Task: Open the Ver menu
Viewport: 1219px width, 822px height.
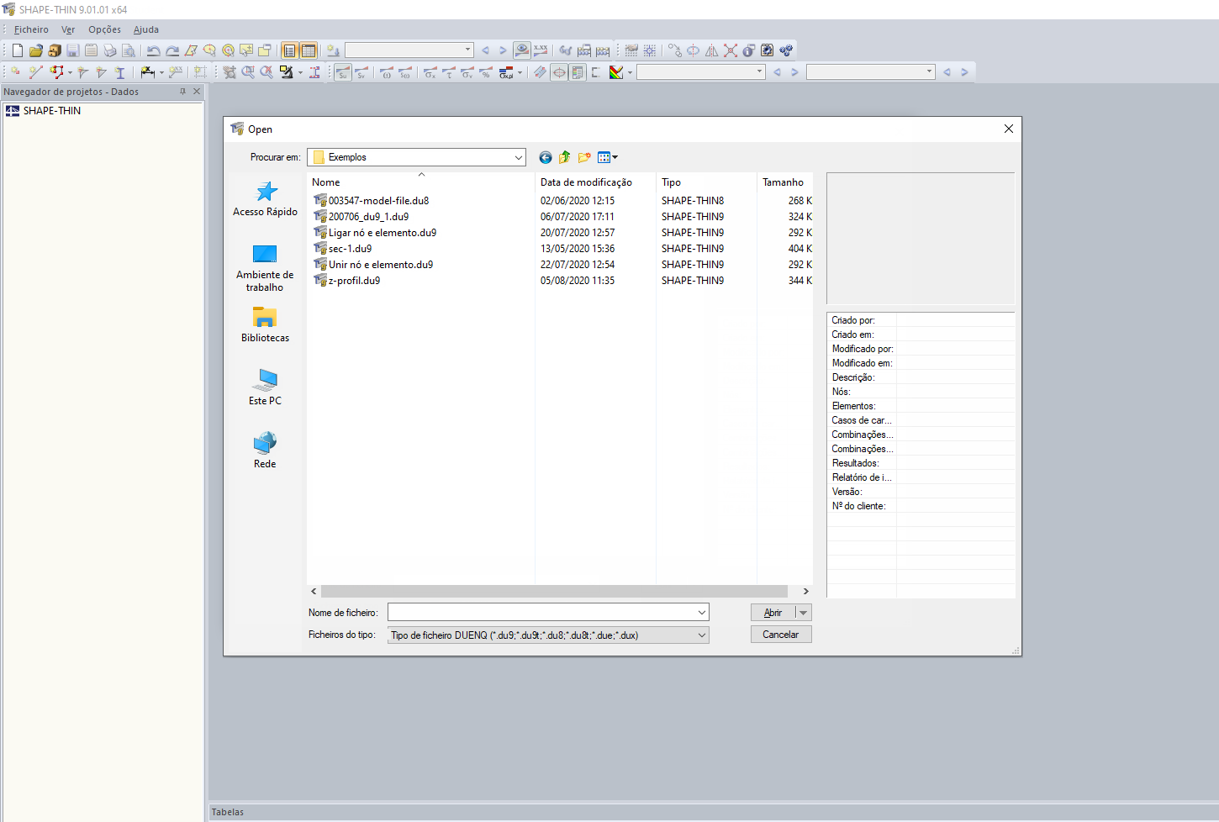Action: (x=68, y=29)
